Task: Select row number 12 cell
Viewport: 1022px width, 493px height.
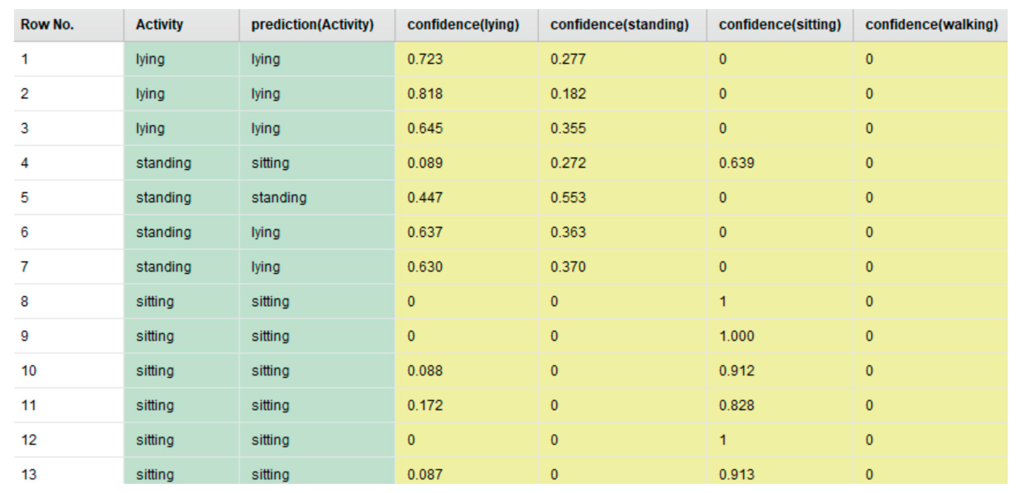Action: pyautogui.click(x=29, y=440)
